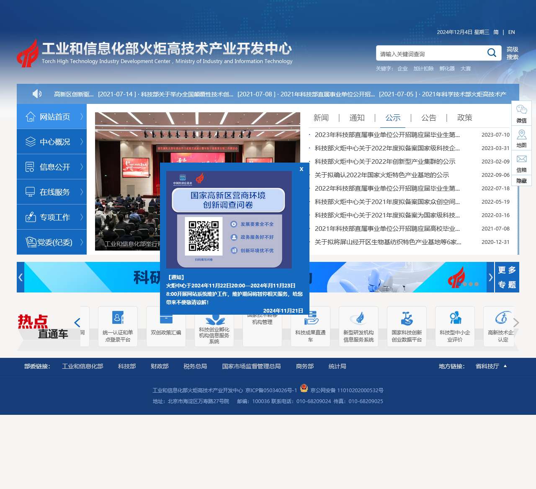536x489 pixels.
Task: Expand 信息公开 sidebar menu
Action: [x=52, y=167]
